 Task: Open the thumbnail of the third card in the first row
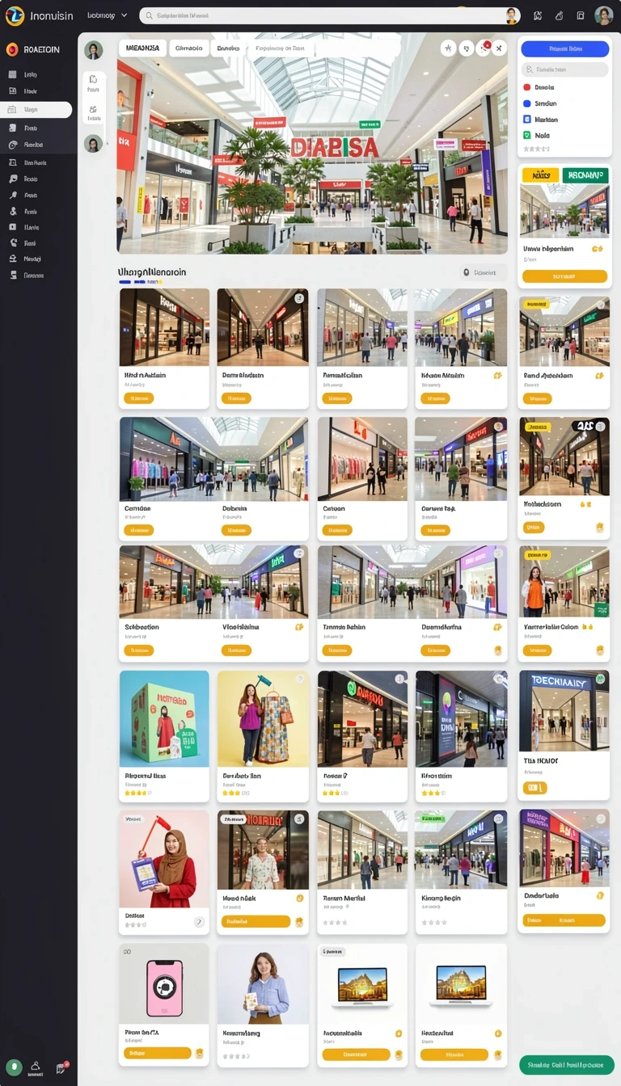point(362,327)
